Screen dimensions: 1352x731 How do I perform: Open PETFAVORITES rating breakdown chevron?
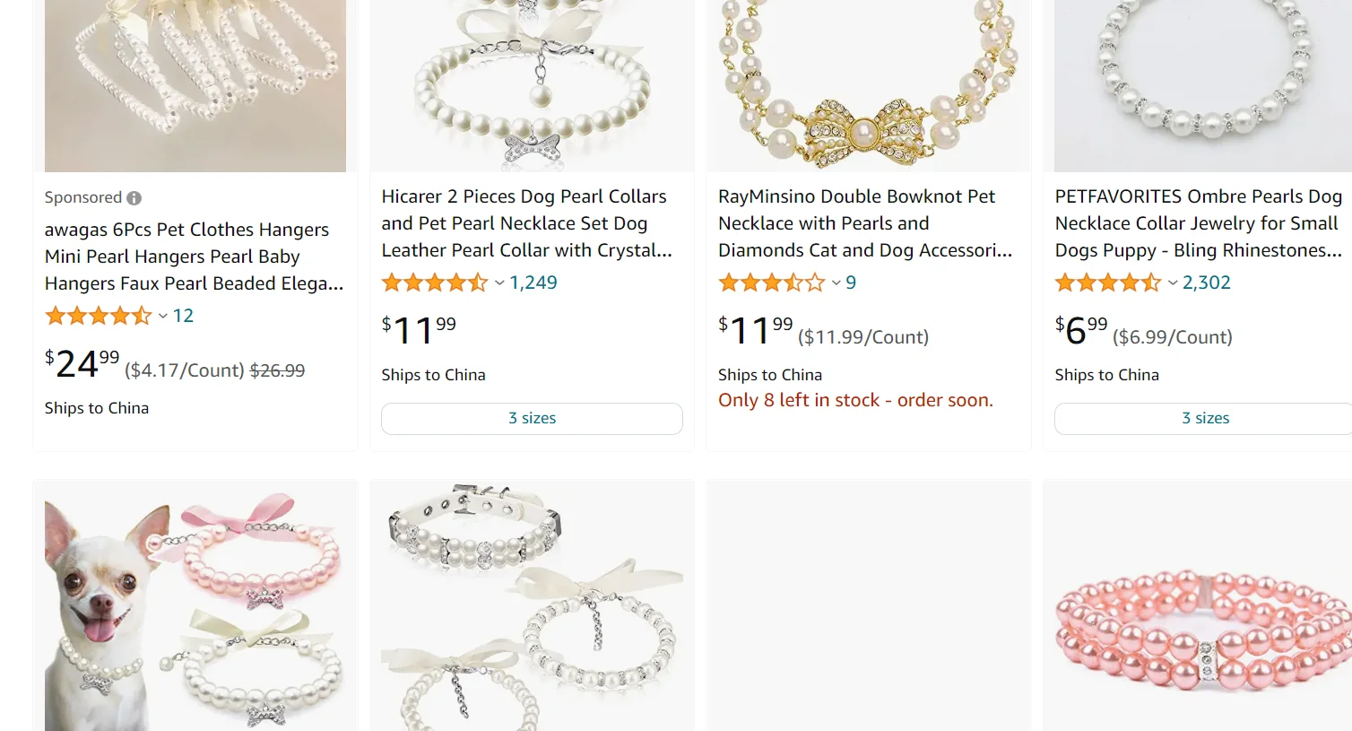coord(1172,283)
